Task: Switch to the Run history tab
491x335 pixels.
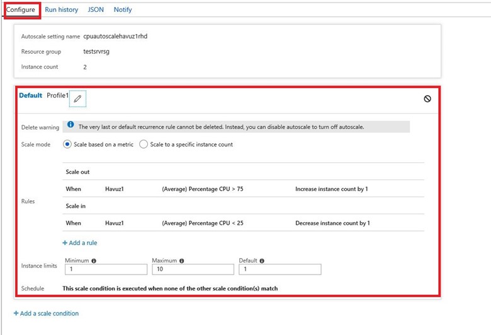Action: pos(62,10)
